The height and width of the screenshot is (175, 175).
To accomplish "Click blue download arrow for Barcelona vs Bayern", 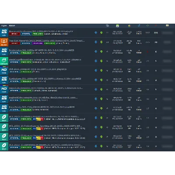I will [x=96, y=146].
